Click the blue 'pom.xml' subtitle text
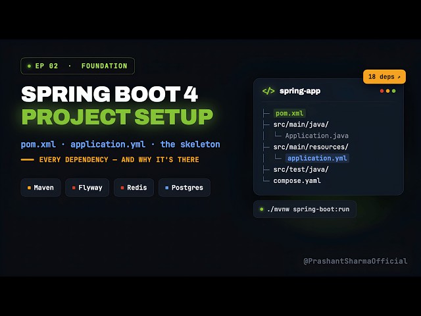 coord(38,144)
